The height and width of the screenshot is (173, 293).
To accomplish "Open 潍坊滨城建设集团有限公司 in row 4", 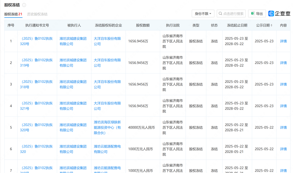I will pyautogui.click(x=73, y=106).
